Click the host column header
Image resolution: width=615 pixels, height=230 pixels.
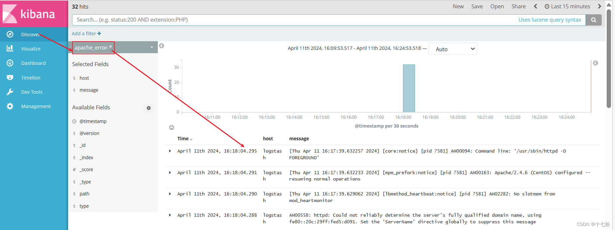tap(268, 139)
